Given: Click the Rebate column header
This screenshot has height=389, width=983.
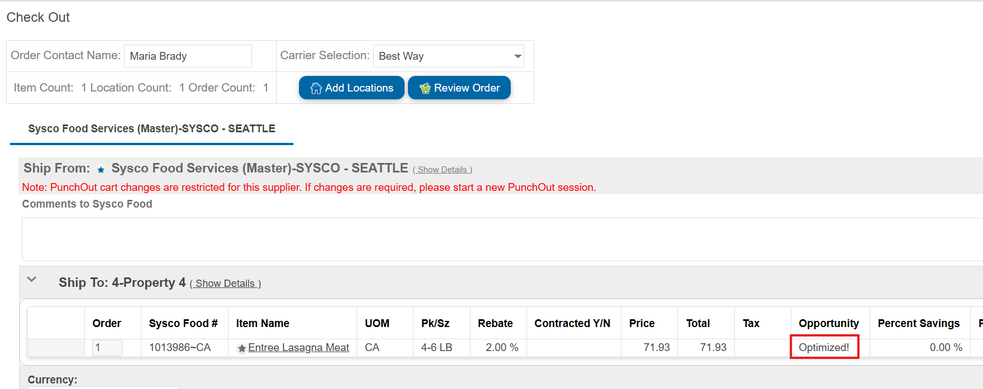Looking at the screenshot, I should (495, 323).
